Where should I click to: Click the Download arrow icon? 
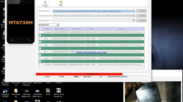tap(45, 2)
